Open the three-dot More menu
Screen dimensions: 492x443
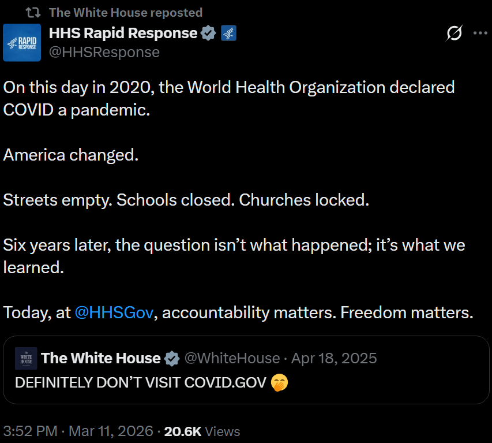pos(480,33)
